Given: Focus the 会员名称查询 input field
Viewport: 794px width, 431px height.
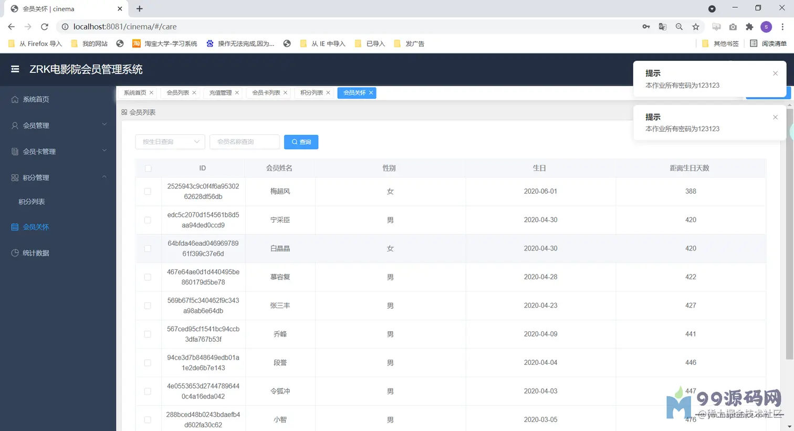Looking at the screenshot, I should pyautogui.click(x=245, y=142).
